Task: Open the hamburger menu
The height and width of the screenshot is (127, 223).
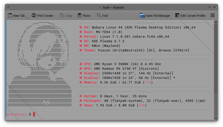Action: [x=213, y=15]
